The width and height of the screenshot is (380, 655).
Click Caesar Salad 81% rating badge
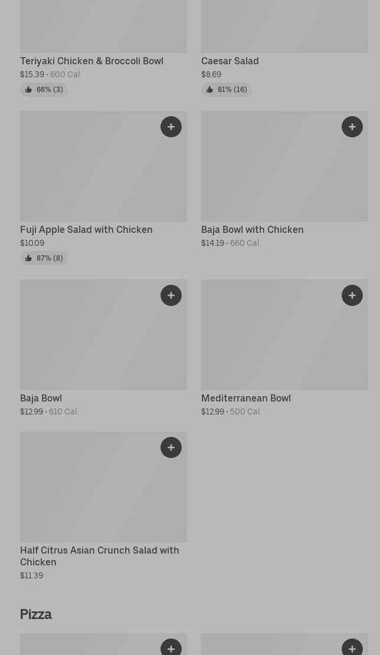227,90
